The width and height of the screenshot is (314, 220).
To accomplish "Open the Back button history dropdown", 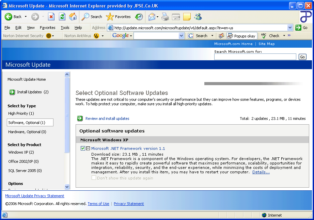I will (26, 17).
